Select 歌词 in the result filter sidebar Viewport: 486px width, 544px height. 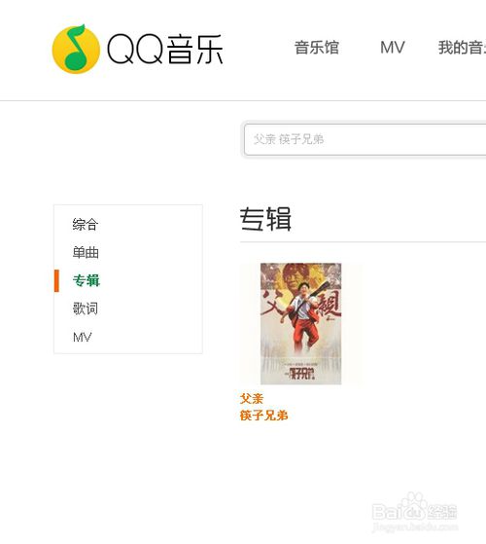86,308
